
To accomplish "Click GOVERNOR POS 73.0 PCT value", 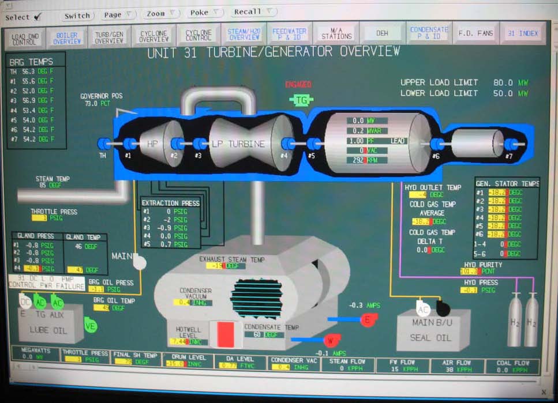I will click(x=97, y=104).
